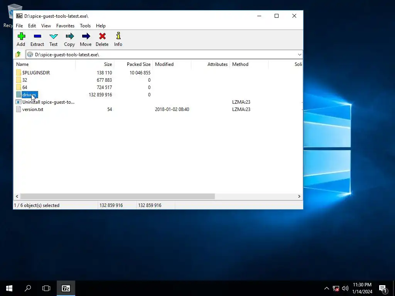The height and width of the screenshot is (296, 395).
Task: Click the red Delete icon
Action: click(102, 36)
